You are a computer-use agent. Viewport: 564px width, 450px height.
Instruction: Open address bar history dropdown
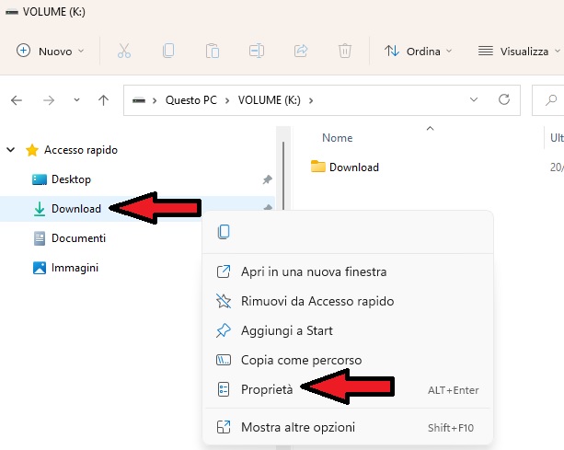click(474, 99)
